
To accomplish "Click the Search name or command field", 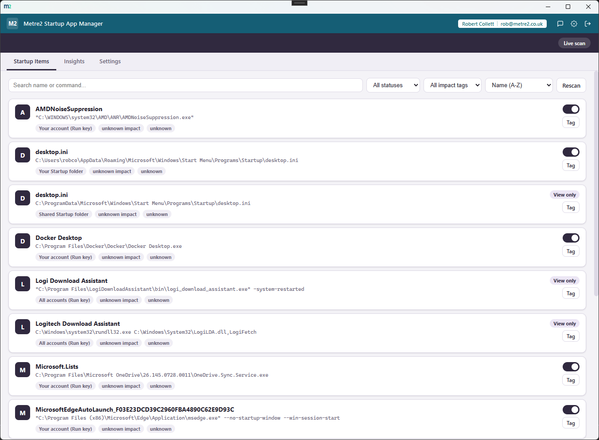I will [186, 85].
